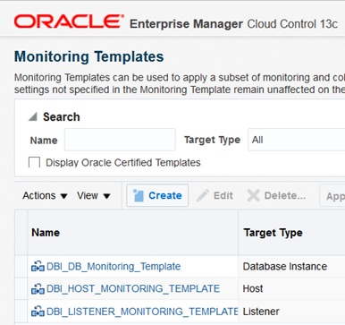The height and width of the screenshot is (325, 345).
Task: Open the Target Type dropdown showing All
Action: coord(297,140)
